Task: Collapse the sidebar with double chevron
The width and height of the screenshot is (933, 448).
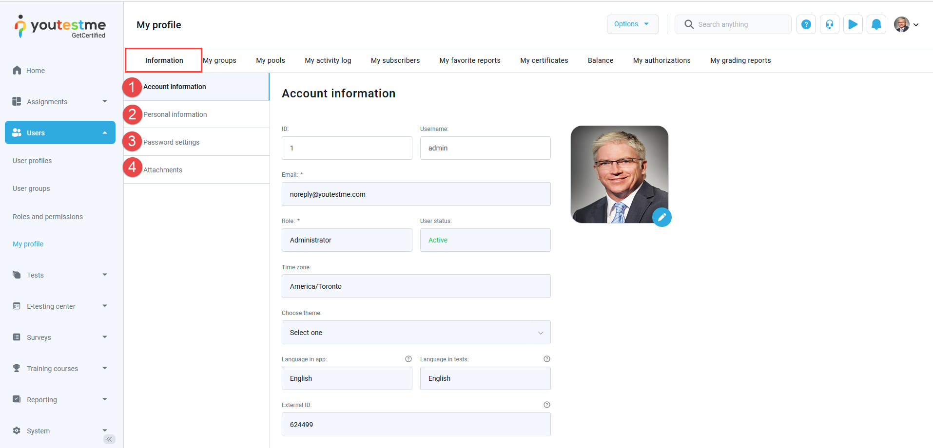Action: click(110, 439)
